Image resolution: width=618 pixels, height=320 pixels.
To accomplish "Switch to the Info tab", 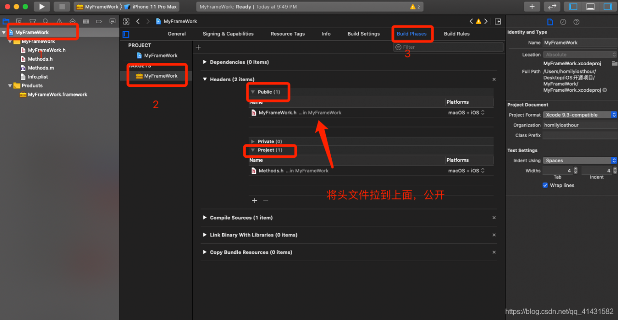I will (x=326, y=34).
